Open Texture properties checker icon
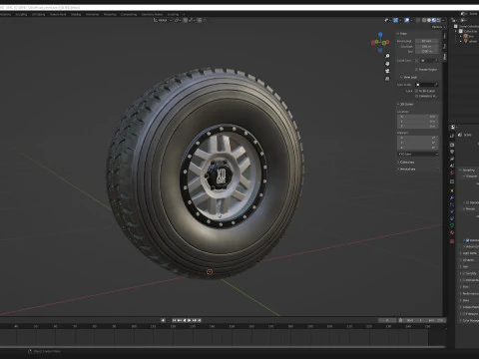Viewport: 479px width, 359px height. click(452, 241)
